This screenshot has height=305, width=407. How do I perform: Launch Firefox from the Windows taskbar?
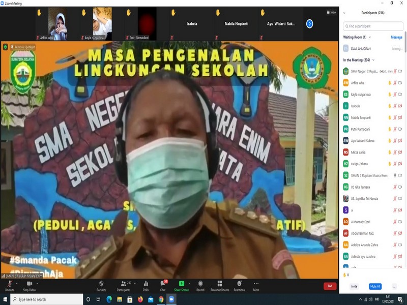click(x=140, y=299)
